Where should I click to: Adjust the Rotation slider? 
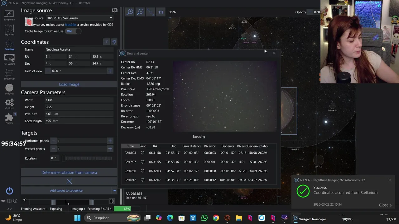click(x=88, y=158)
